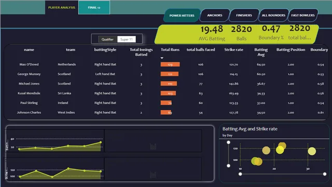332x187 pixels.
Task: Toggle the Super 11 stage filter
Action: click(127, 39)
